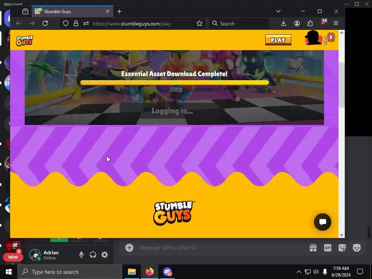
Task: Click the microphone icon in system tray
Action: tap(325, 272)
